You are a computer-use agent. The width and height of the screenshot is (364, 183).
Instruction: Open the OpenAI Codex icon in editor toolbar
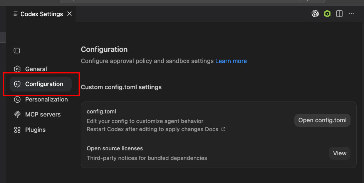(x=315, y=14)
